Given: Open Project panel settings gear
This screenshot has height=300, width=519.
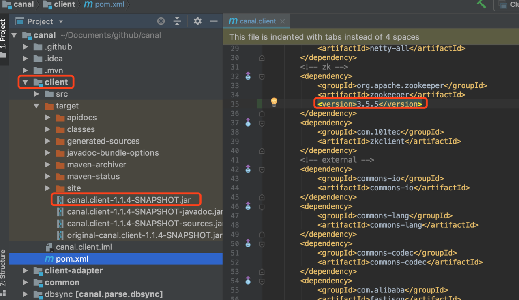Looking at the screenshot, I should point(197,21).
